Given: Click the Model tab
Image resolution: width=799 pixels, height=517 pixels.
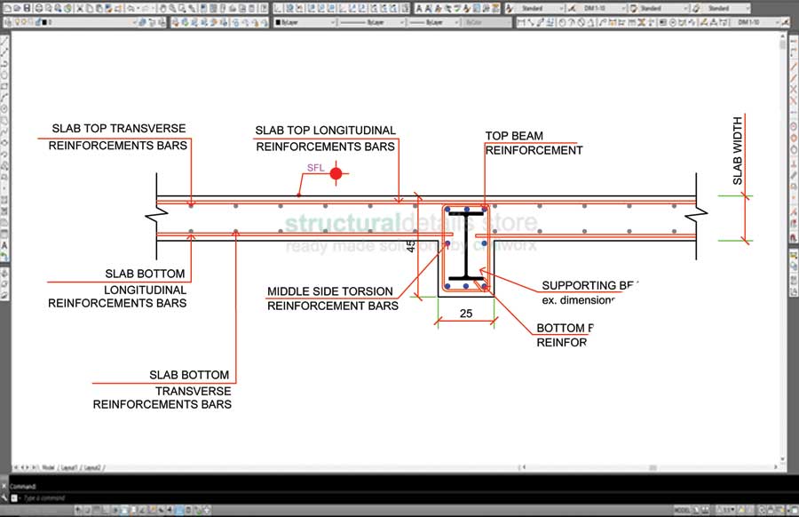Looking at the screenshot, I should (x=48, y=466).
